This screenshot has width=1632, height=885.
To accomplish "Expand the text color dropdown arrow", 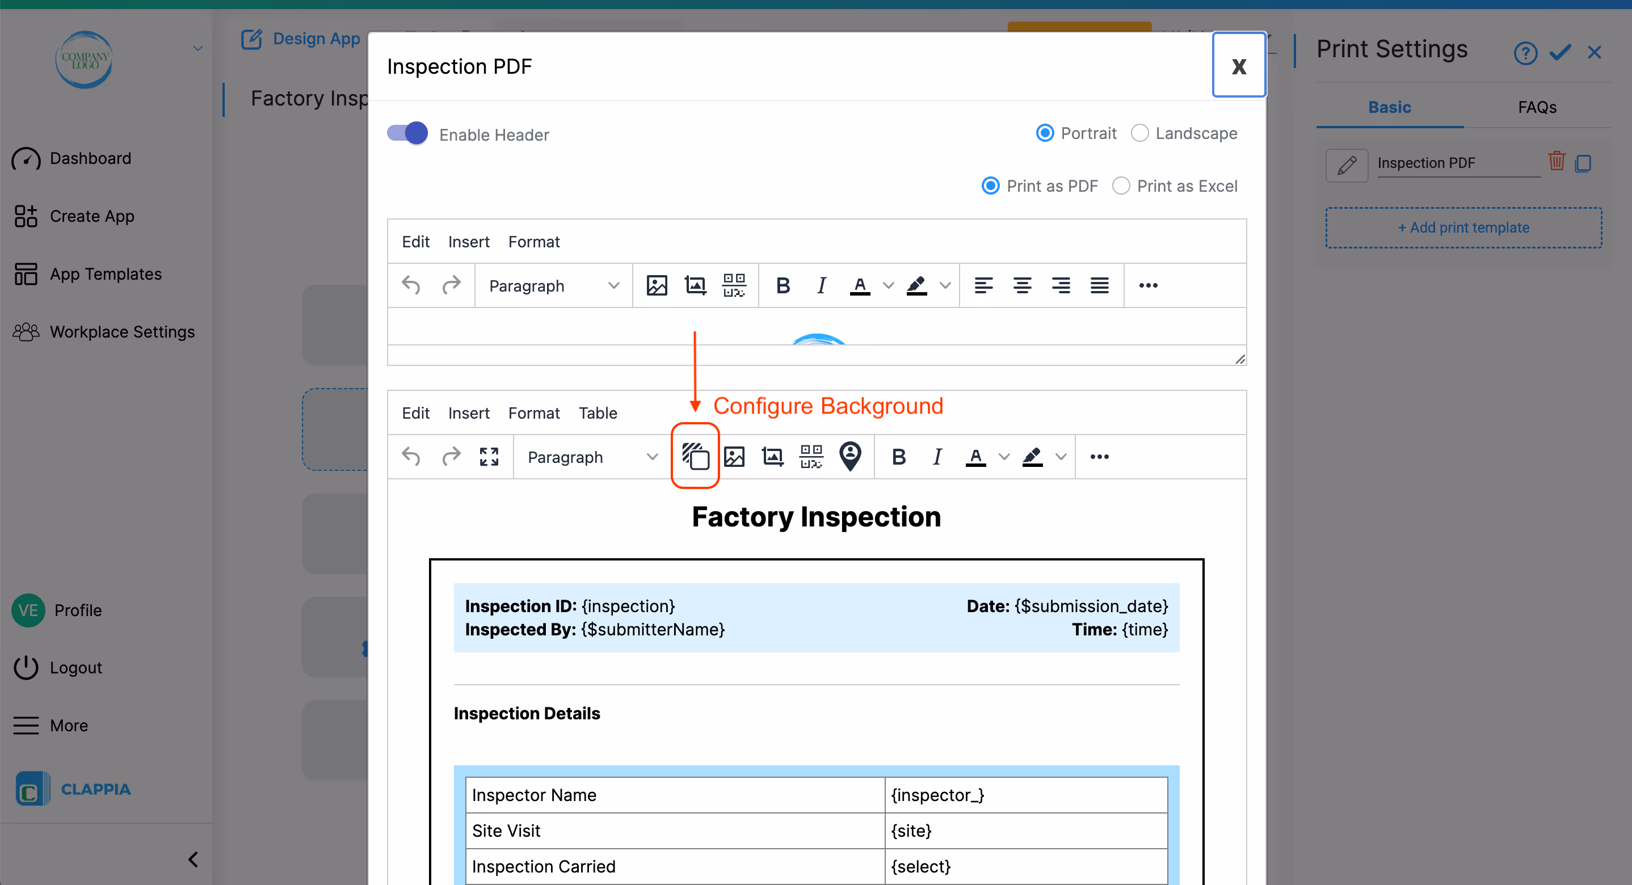I will tap(1004, 456).
